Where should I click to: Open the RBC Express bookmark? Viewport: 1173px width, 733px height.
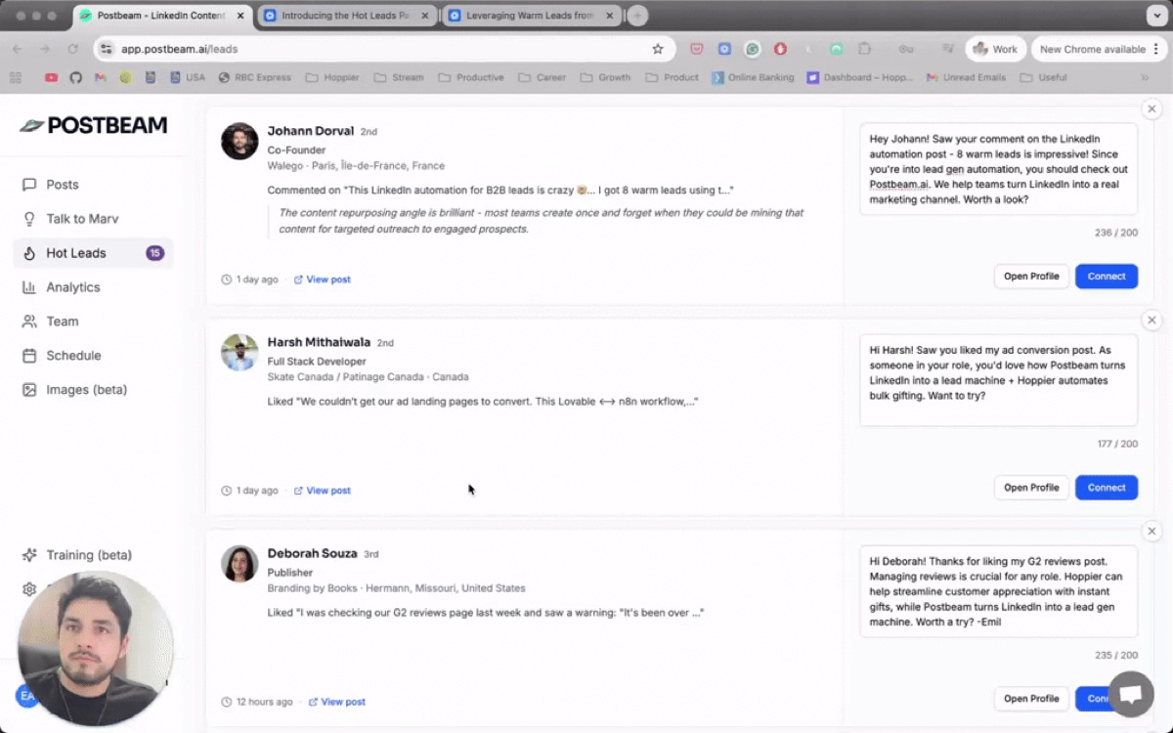tap(254, 77)
